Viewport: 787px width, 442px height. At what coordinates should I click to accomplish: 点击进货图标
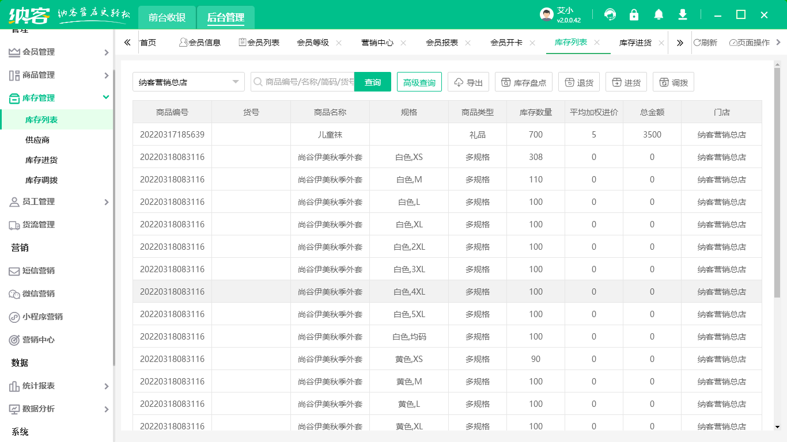(626, 82)
